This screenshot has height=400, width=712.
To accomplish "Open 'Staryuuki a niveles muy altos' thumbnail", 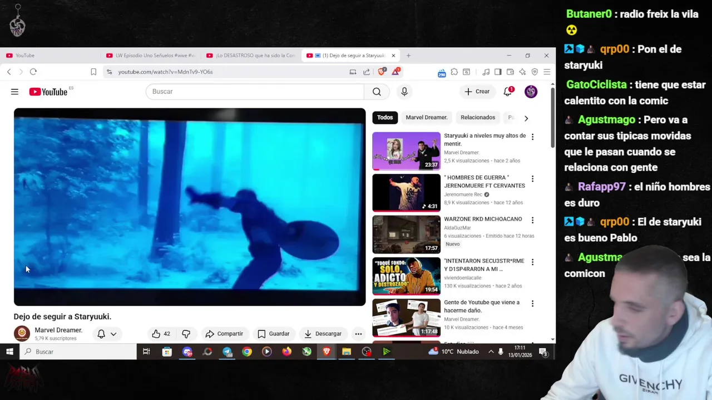I will 406,151.
